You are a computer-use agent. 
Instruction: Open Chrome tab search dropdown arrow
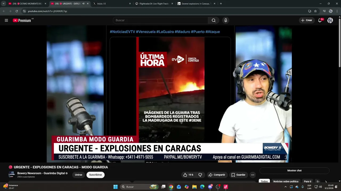coord(3,4)
